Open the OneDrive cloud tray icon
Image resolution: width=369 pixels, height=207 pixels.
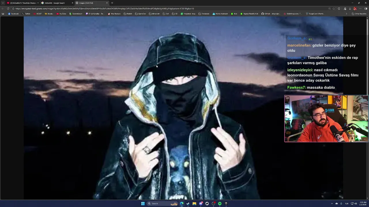click(x=336, y=204)
